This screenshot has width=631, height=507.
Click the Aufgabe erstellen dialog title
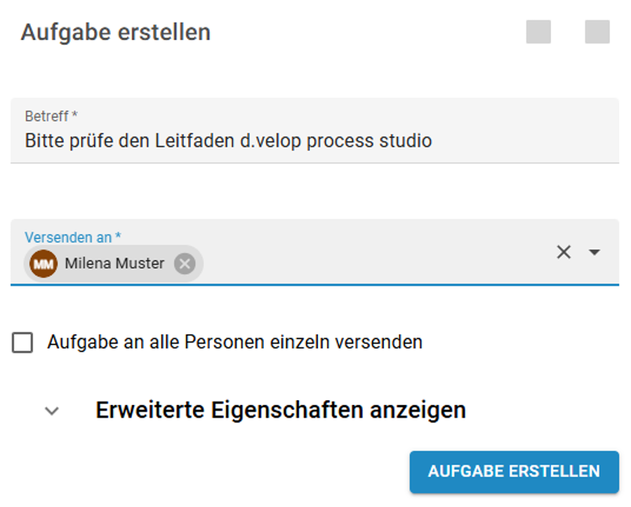coord(116,32)
